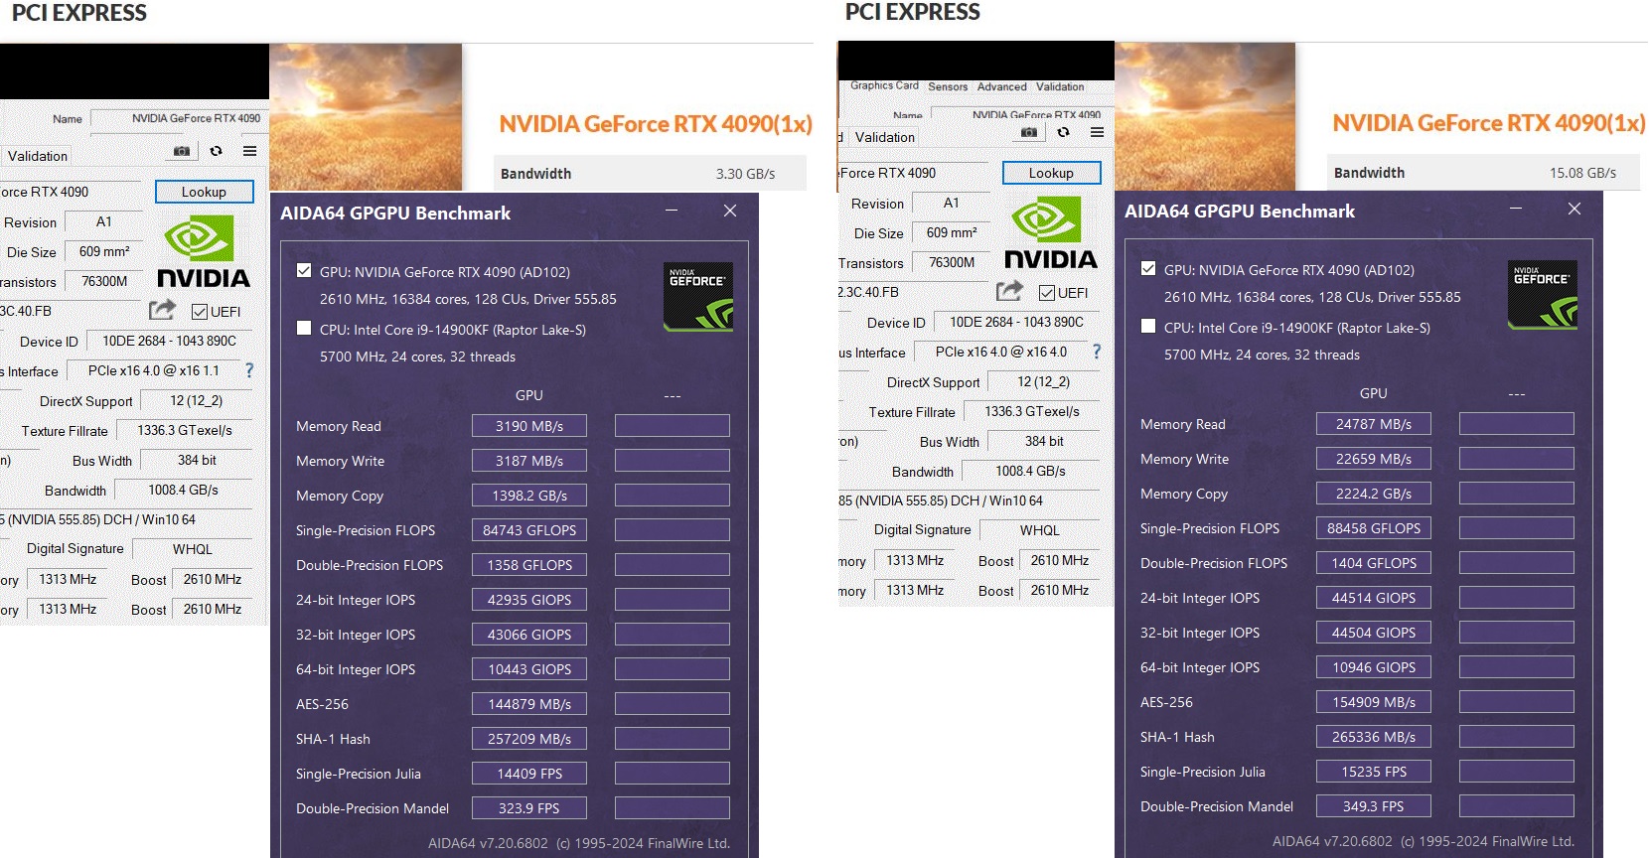This screenshot has height=858, width=1649.
Task: Click the Validation tab above 'orce RTX 4090' name field
Action: [38, 156]
